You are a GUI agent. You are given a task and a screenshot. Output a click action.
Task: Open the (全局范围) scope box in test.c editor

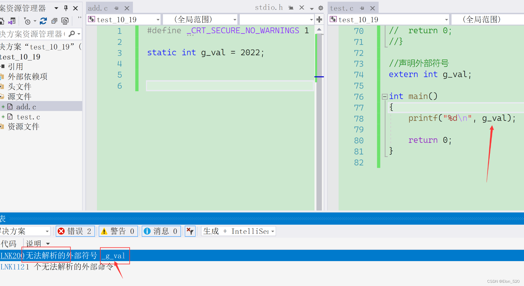488,20
